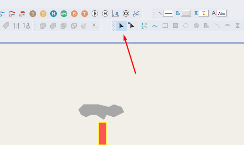This screenshot has height=145, width=244.
Task: Click the blue H circle icon
Action: (53, 13)
